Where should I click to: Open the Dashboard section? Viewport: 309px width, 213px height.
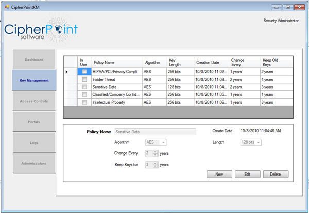pos(34,60)
